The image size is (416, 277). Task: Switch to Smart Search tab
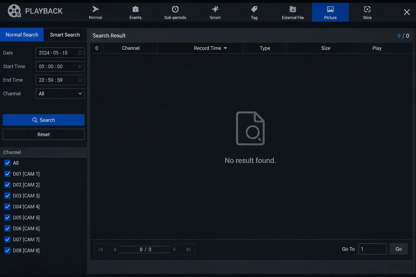tap(65, 35)
